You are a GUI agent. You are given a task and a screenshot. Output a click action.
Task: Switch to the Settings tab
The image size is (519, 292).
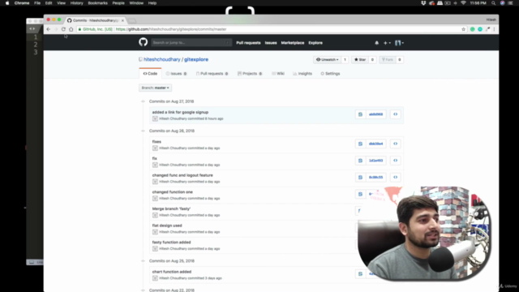330,74
